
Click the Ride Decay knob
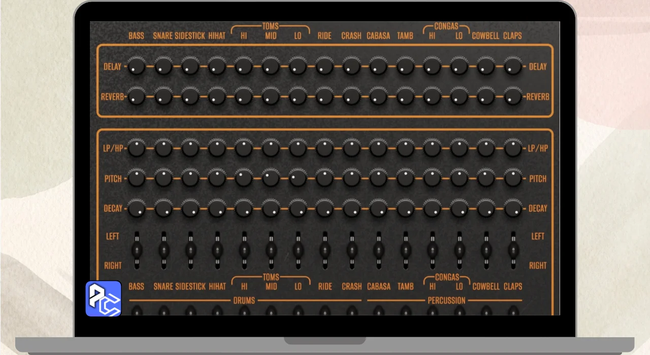tap(325, 208)
